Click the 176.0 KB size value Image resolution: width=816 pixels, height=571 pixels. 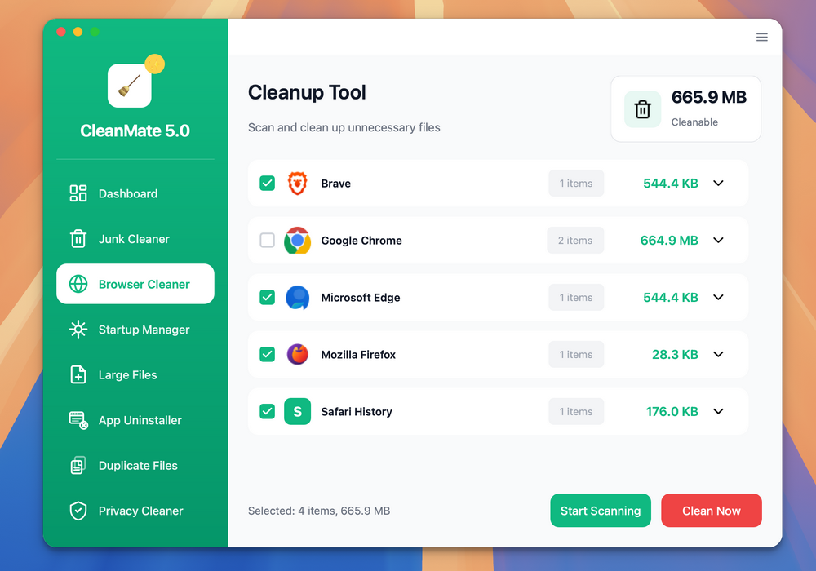(x=672, y=411)
